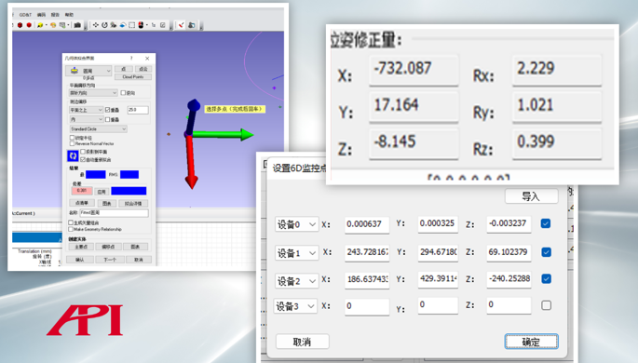
Task: Toggle the checkbox just above Reverse Normal Vector
Action: [x=72, y=138]
